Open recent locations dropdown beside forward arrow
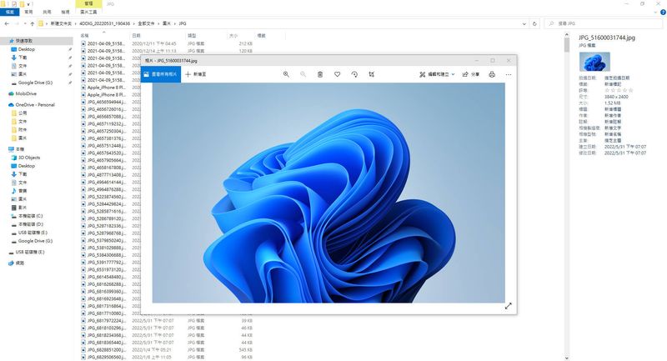This screenshot has height=361, width=667. click(25, 24)
